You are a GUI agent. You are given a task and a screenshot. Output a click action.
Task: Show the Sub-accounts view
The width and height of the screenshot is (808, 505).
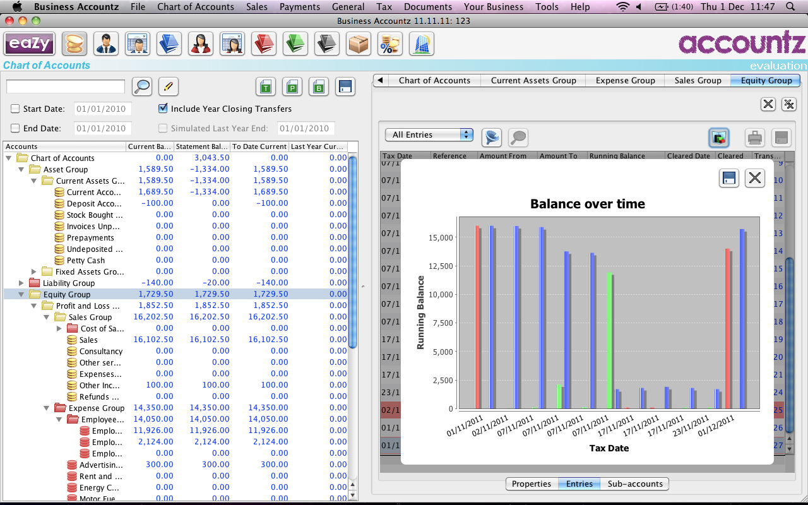coord(635,484)
